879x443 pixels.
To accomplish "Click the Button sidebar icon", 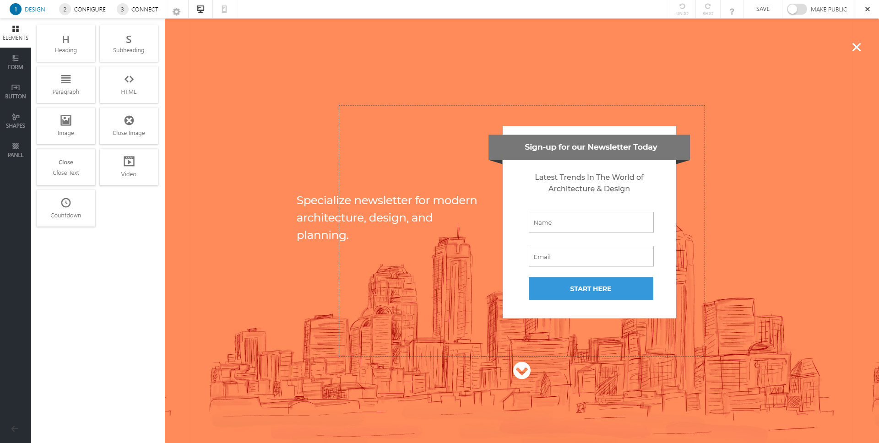I will click(x=15, y=91).
